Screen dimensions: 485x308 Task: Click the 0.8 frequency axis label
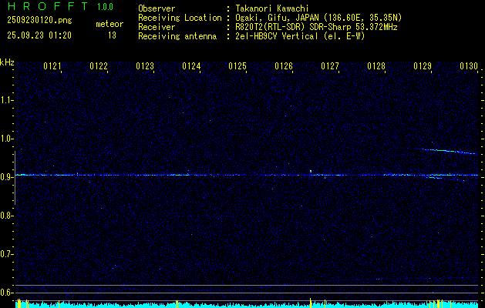7,216
